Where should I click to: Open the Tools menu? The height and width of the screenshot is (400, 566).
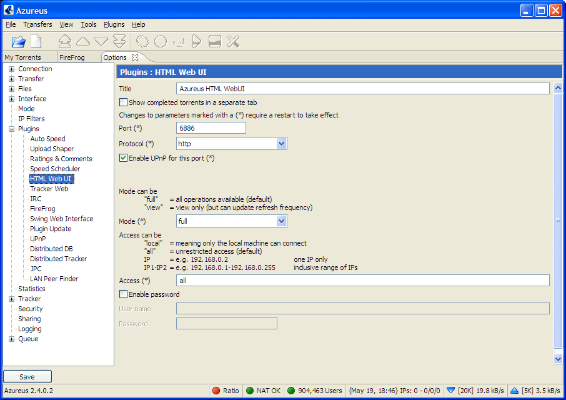pyautogui.click(x=89, y=24)
